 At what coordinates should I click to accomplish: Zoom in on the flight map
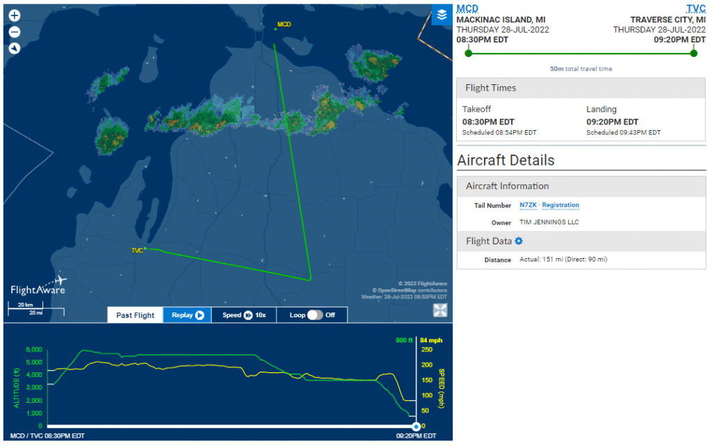click(15, 15)
